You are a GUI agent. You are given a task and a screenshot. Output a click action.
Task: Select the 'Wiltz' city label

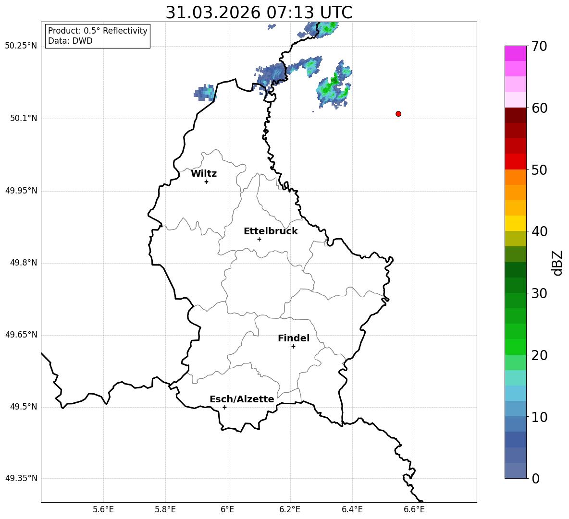204,174
